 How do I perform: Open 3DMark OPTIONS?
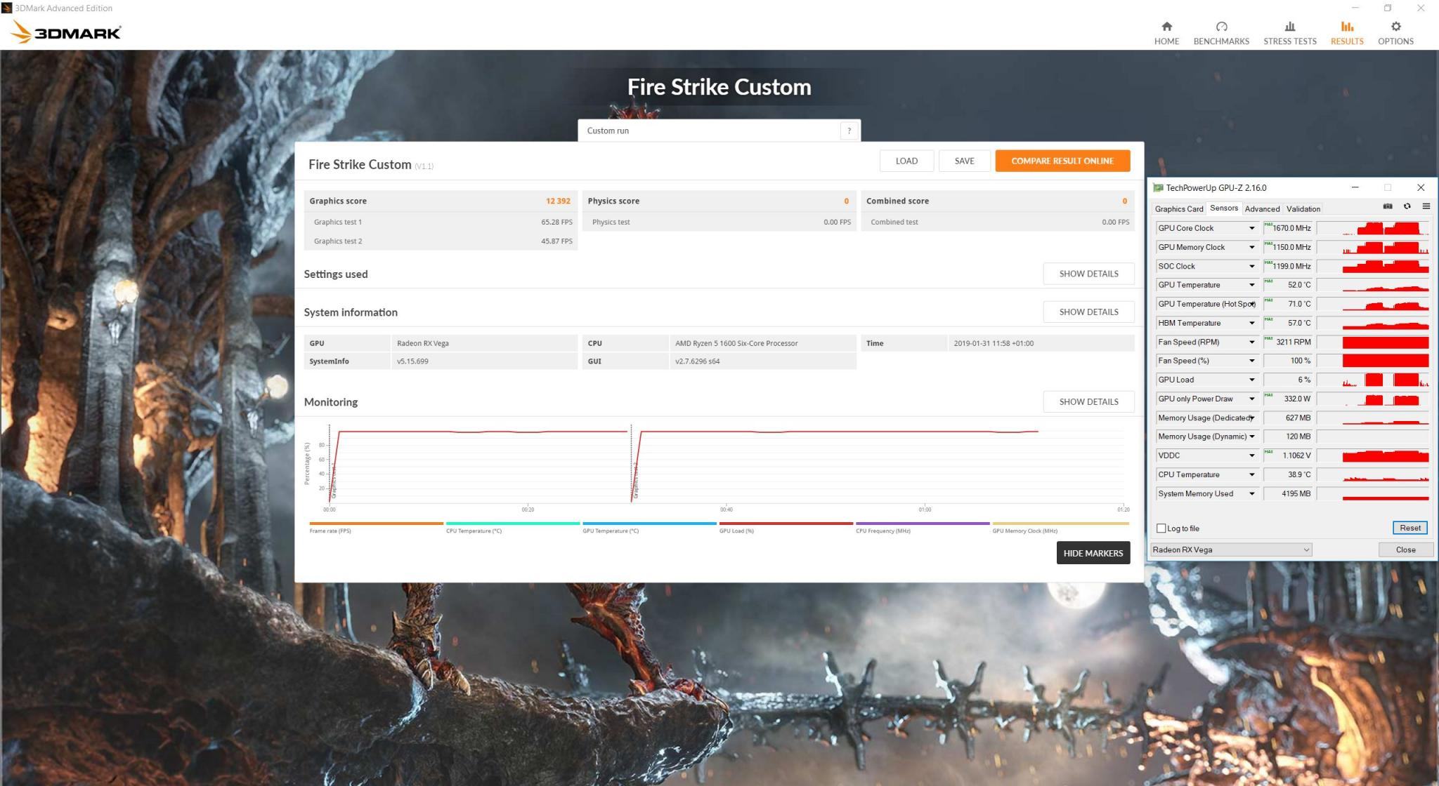1395,33
